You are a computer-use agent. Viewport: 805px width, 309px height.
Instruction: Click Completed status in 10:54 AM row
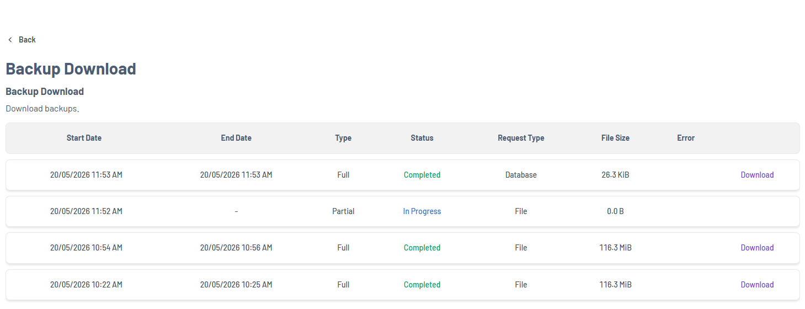(422, 248)
